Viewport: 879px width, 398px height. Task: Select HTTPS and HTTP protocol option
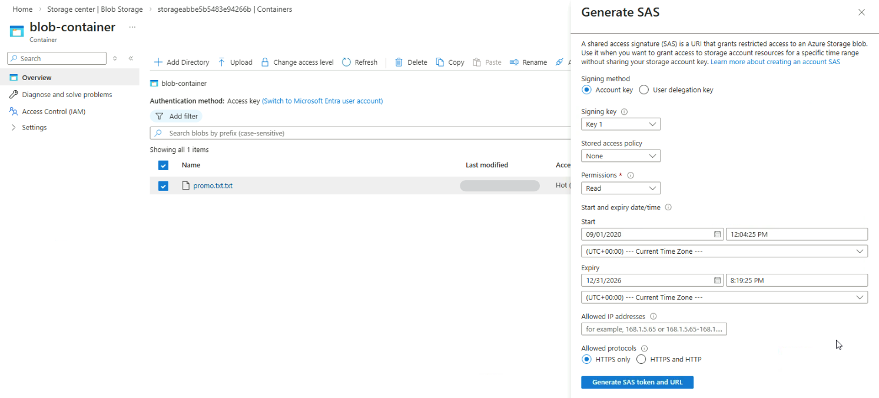click(641, 359)
